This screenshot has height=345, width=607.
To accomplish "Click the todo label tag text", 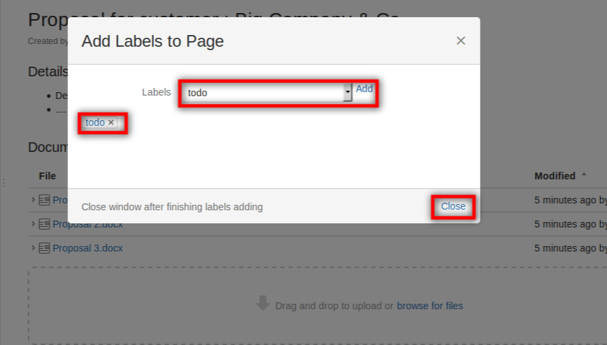I will point(95,122).
